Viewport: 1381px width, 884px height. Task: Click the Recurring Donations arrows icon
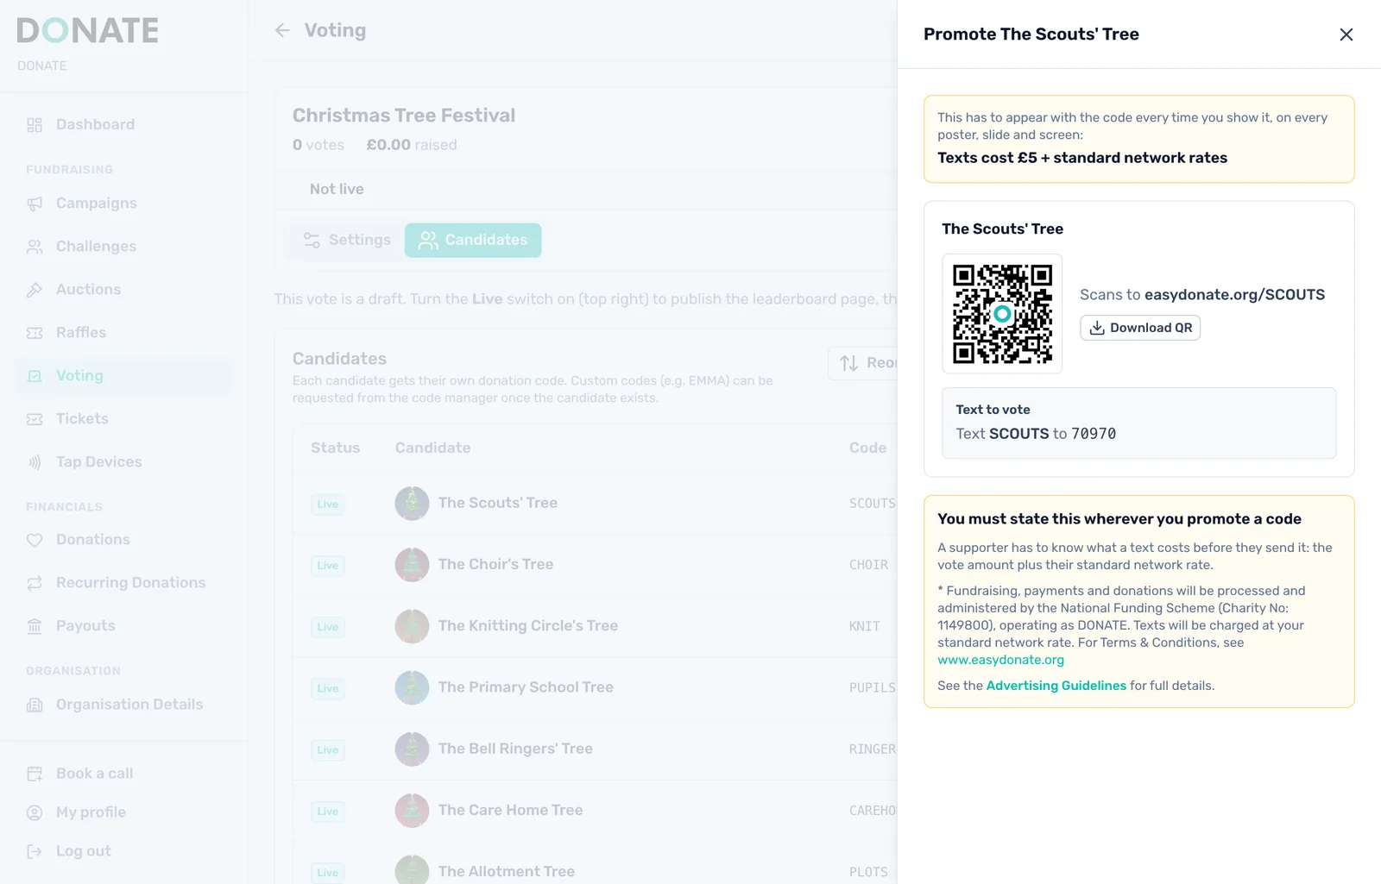pyautogui.click(x=35, y=583)
